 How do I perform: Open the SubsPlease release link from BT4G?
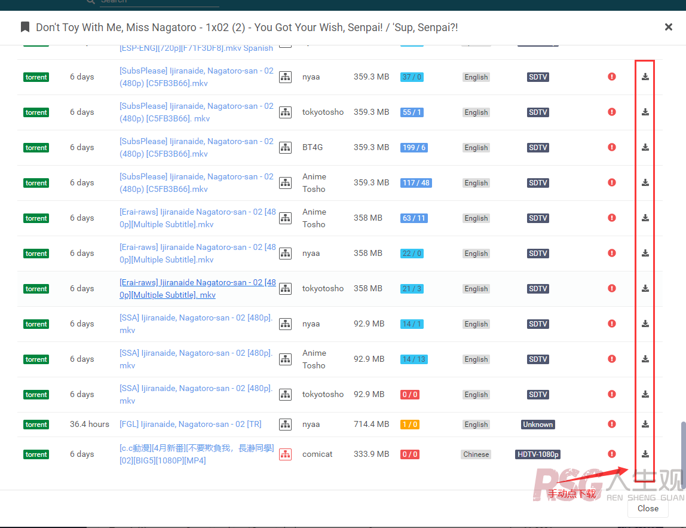(197, 148)
